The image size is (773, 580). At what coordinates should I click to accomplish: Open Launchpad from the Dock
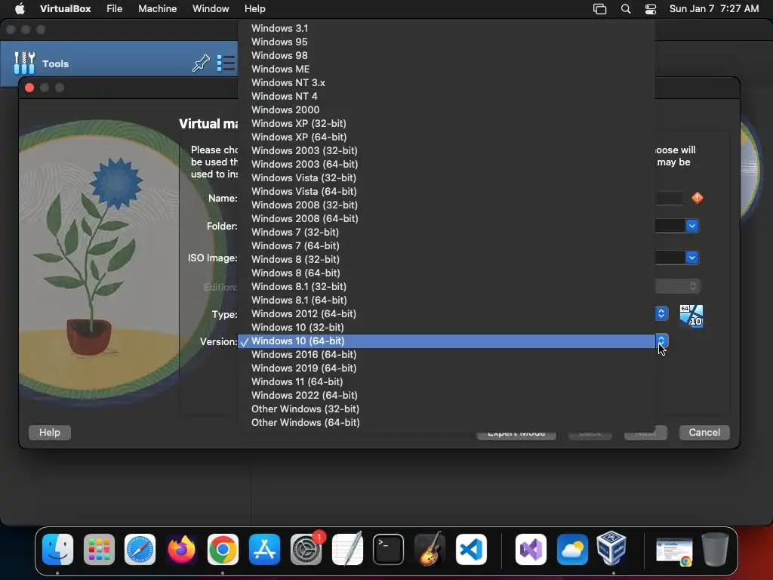[x=99, y=549]
